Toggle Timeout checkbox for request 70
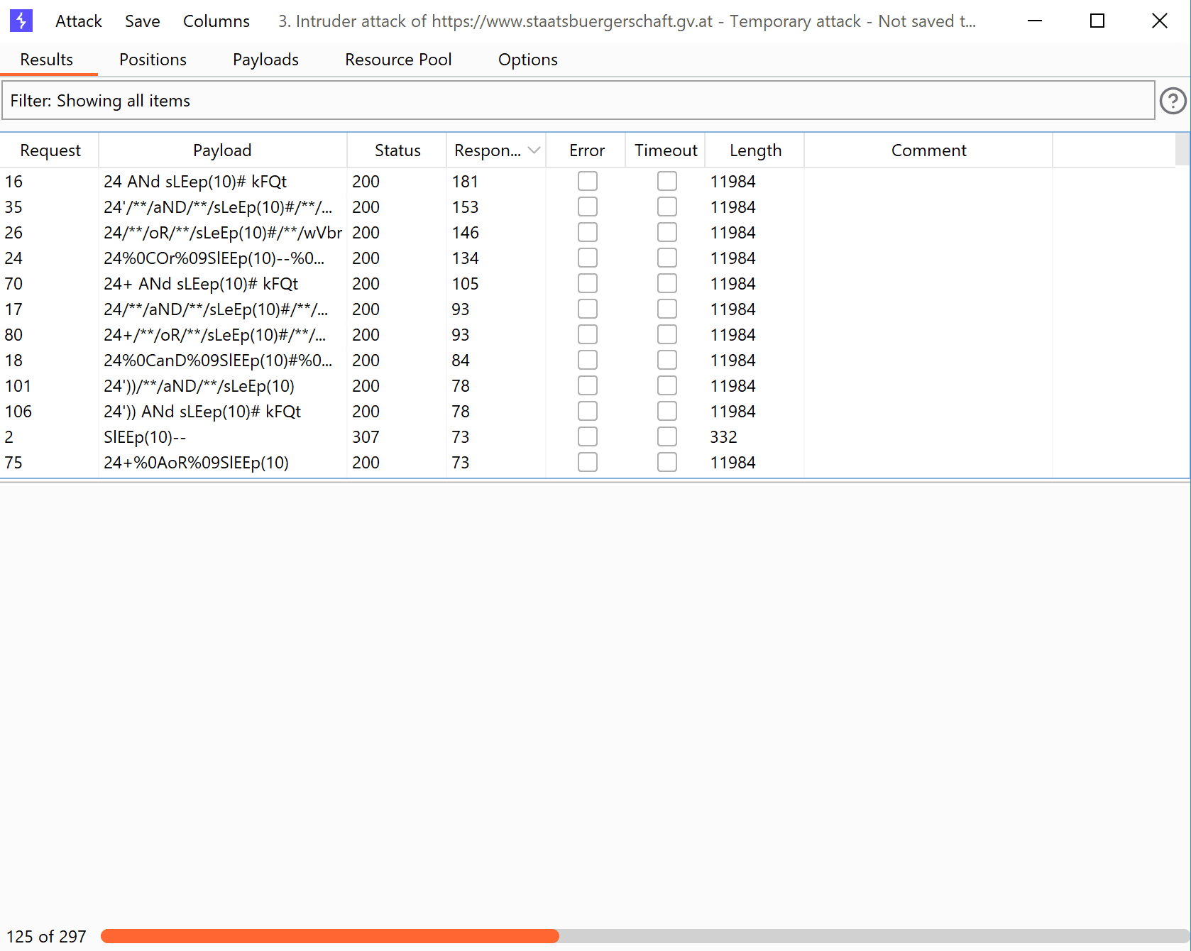Viewport: 1191px width, 951px height. (667, 284)
